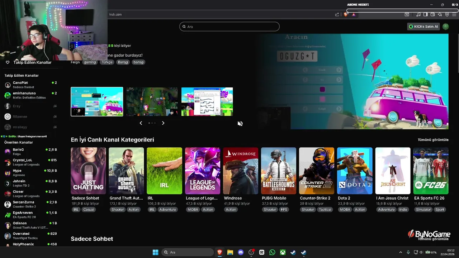The height and width of the screenshot is (258, 459).
Task: Open offline channel Eray in sidebar
Action: pos(30,106)
